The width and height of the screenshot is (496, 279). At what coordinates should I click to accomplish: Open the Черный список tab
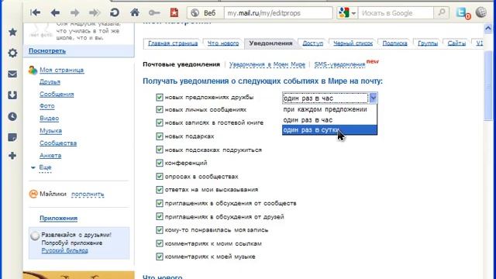point(353,43)
